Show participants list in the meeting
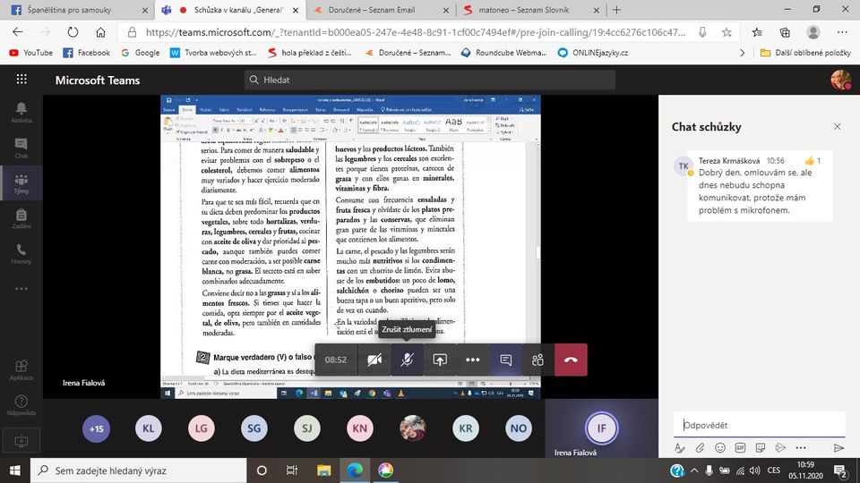The width and height of the screenshot is (860, 483). tap(537, 360)
